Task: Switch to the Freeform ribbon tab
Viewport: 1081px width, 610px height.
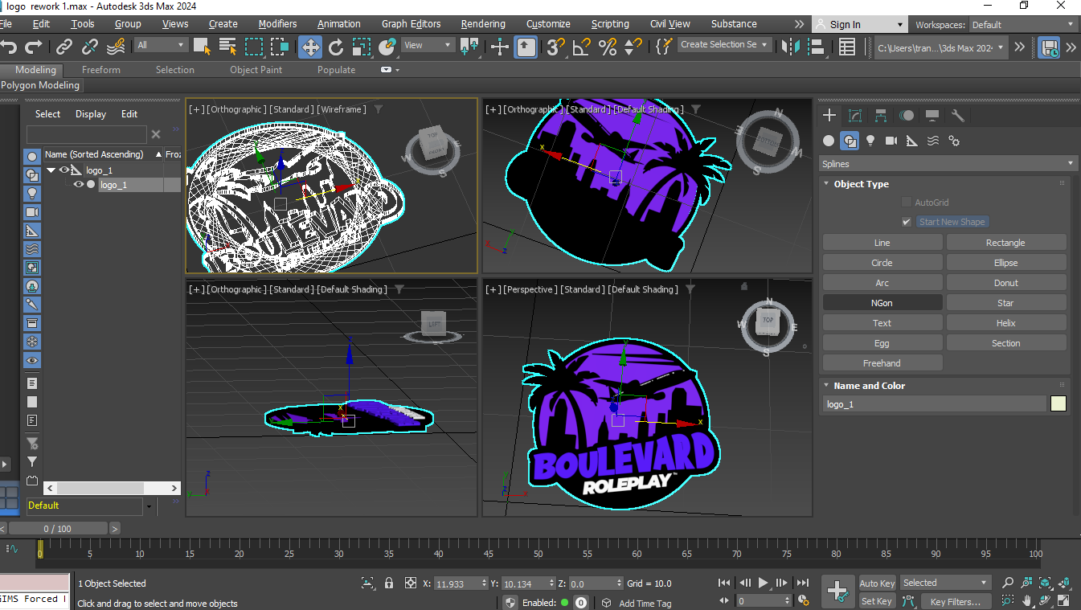Action: click(101, 70)
